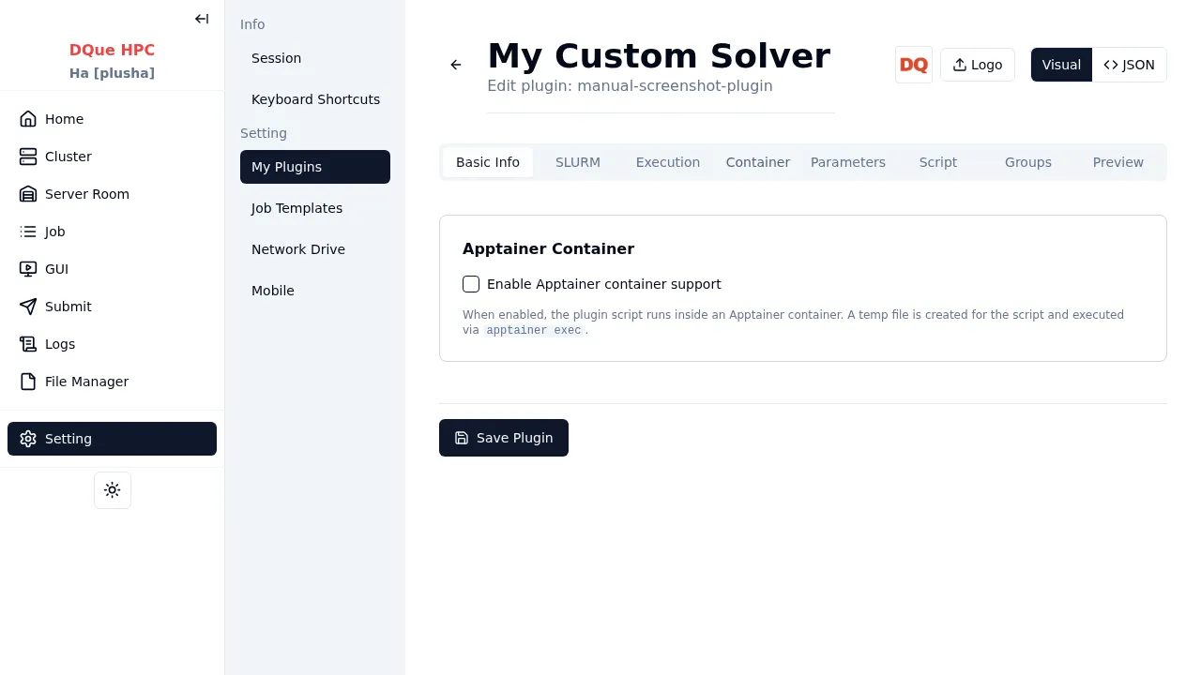Collapse the sidebar with arrow icon
Image resolution: width=1201 pixels, height=675 pixels.
pos(202,19)
